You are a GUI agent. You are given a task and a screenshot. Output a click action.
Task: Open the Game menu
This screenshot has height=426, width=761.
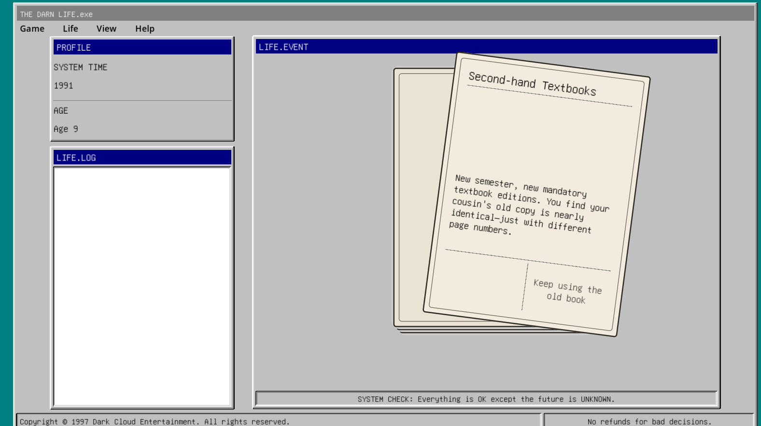(32, 28)
